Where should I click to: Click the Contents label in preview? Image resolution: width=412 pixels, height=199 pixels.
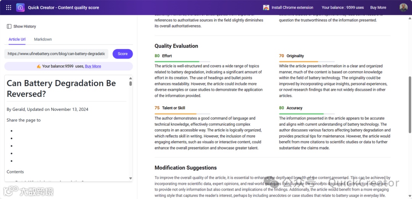click(15, 172)
